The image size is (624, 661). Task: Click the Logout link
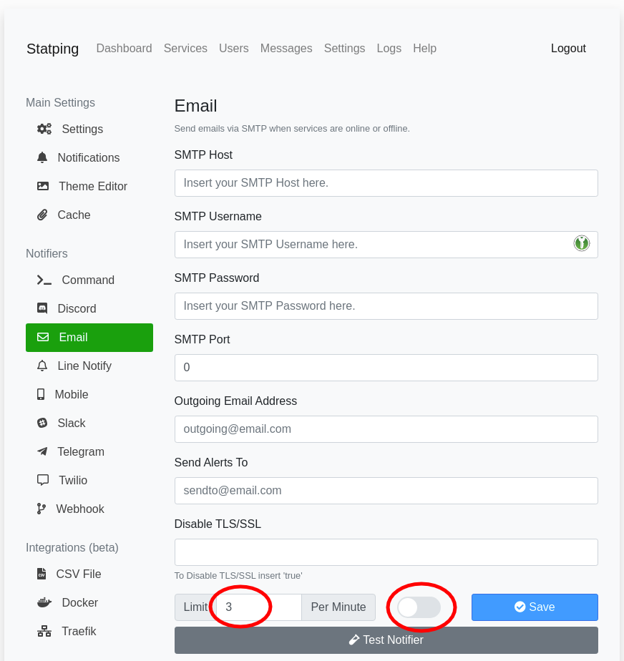pyautogui.click(x=568, y=49)
